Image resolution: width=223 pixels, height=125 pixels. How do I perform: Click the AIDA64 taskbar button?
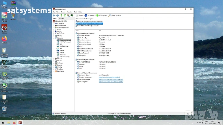pos(20,123)
